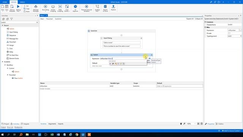Publish the project
The height and width of the screenshot is (137, 243).
tap(113, 8)
